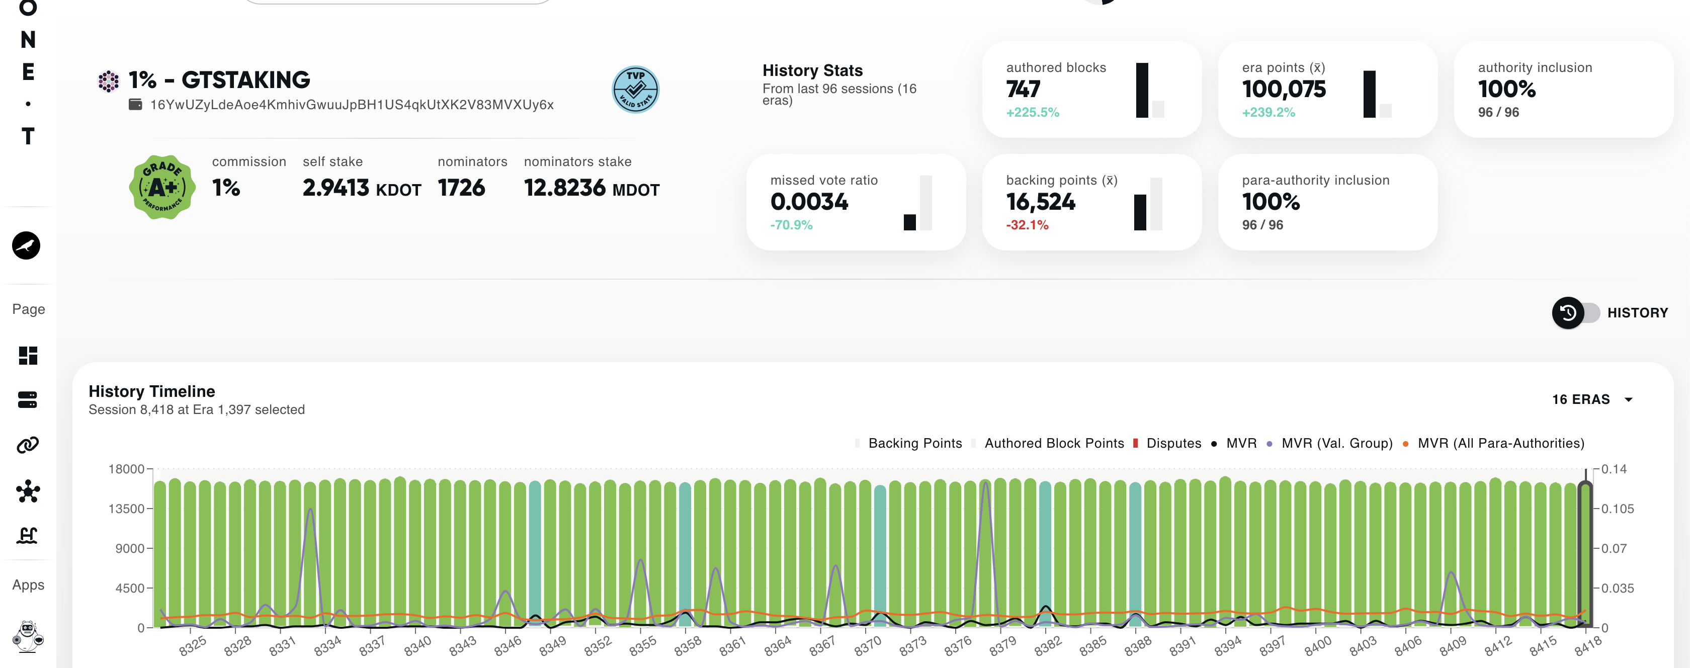Click the commission value 1%
The height and width of the screenshot is (668, 1690).
coord(226,188)
